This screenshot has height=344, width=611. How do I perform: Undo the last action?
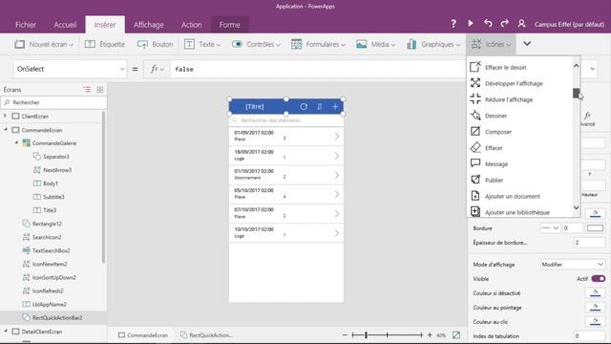(488, 24)
